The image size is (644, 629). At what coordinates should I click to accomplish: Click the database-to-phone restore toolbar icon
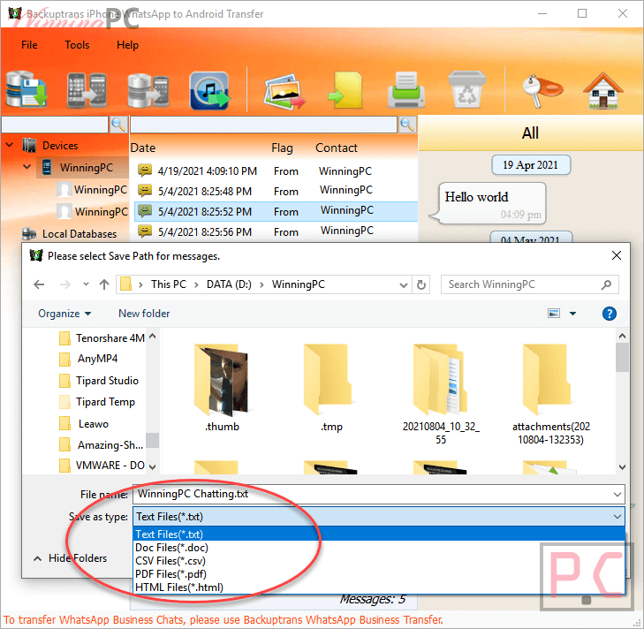coord(148,90)
